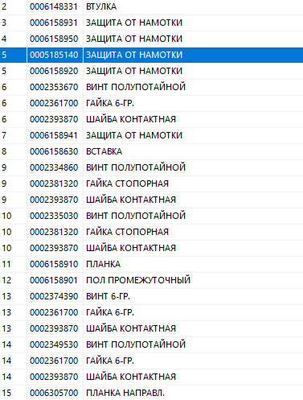
Task: Select part number 0006158950
Action: point(54,39)
